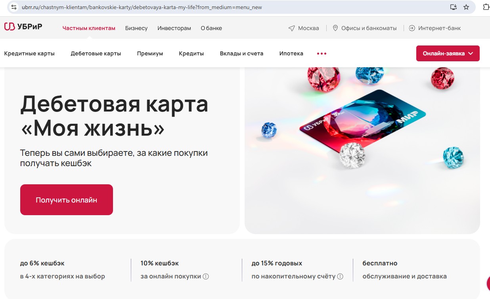Expand the Онлайн-заявка dropdown
The image size is (490, 299).
(448, 53)
